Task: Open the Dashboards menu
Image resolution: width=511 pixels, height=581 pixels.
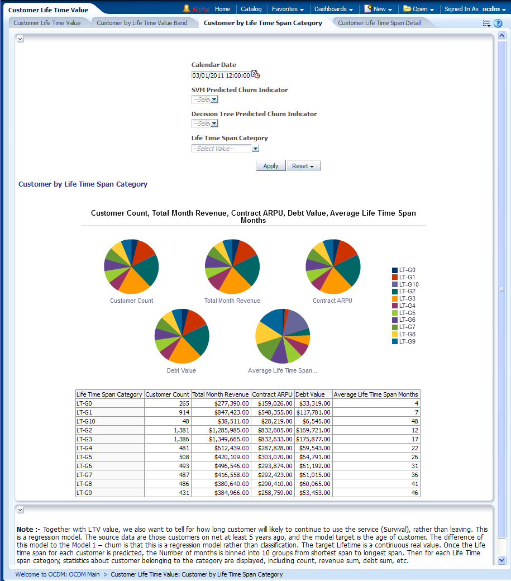Action: pos(333,9)
